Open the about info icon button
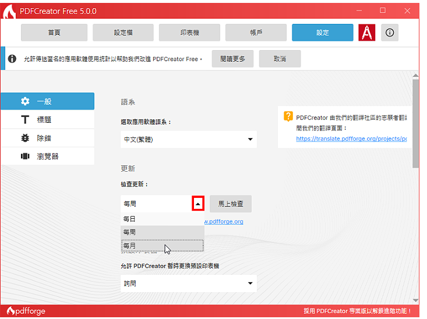Viewport: 427px width, 319px height. tap(389, 33)
